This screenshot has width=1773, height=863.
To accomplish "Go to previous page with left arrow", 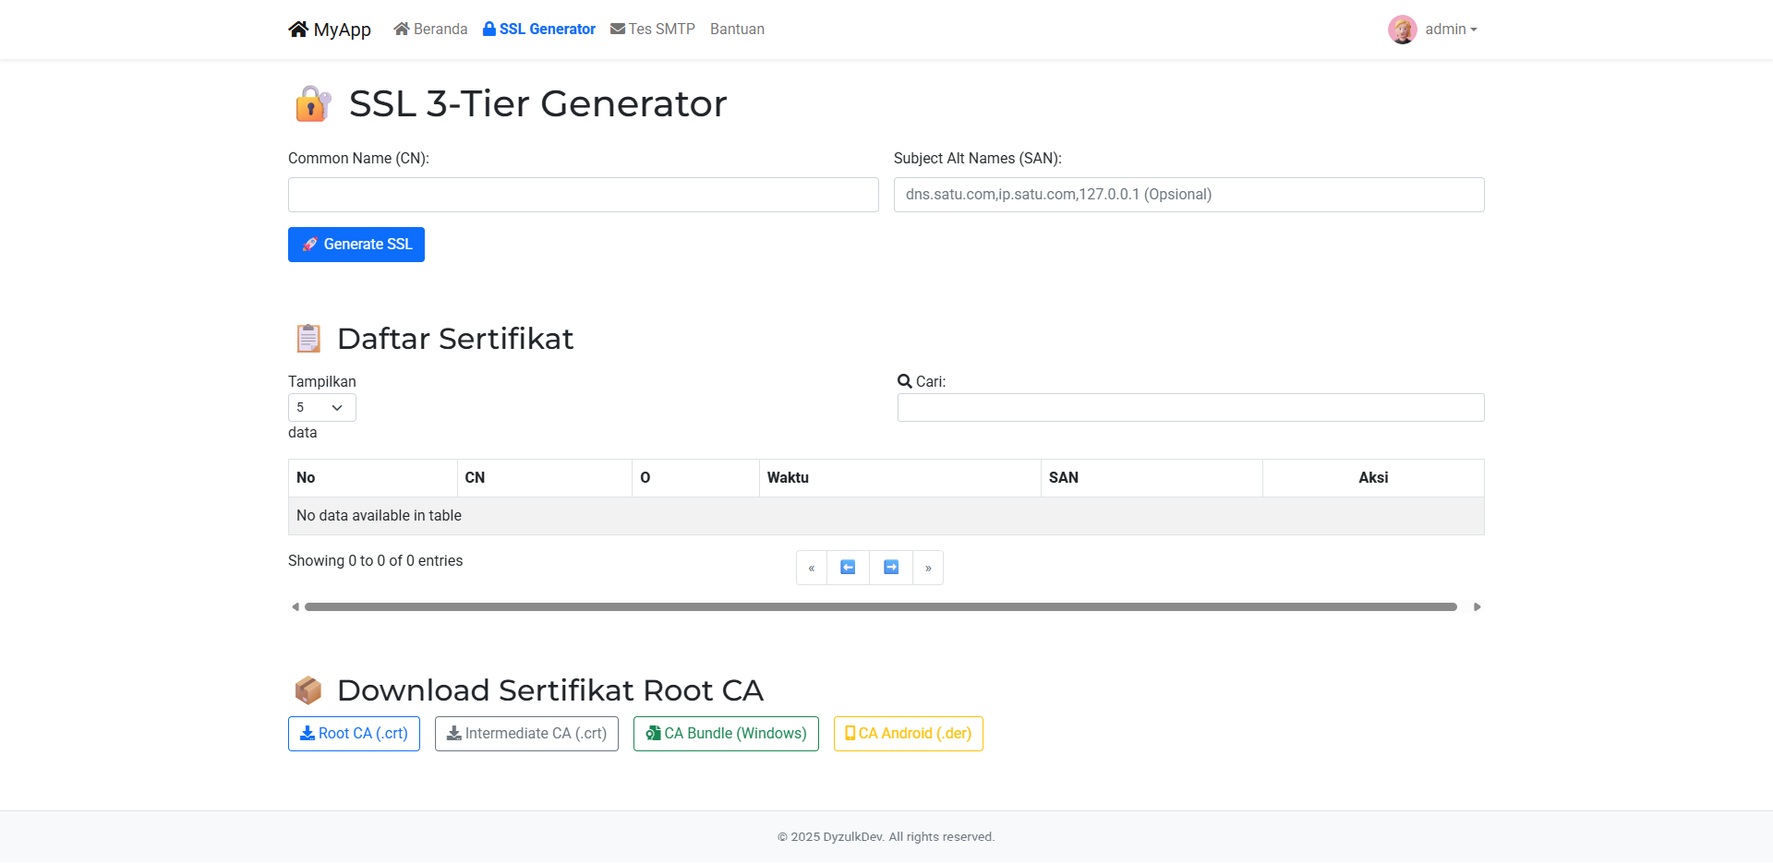I will pyautogui.click(x=848, y=568).
